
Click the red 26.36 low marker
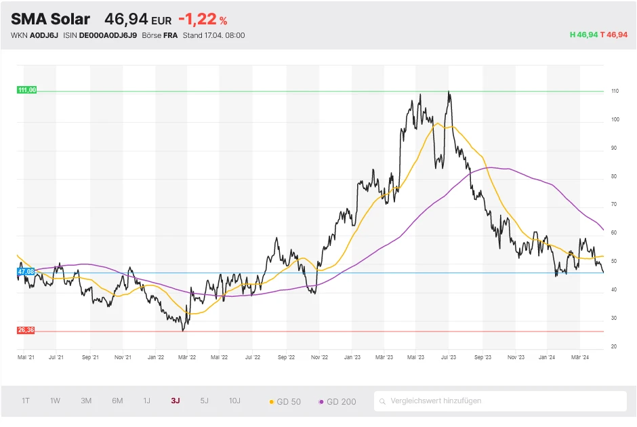[27, 331]
